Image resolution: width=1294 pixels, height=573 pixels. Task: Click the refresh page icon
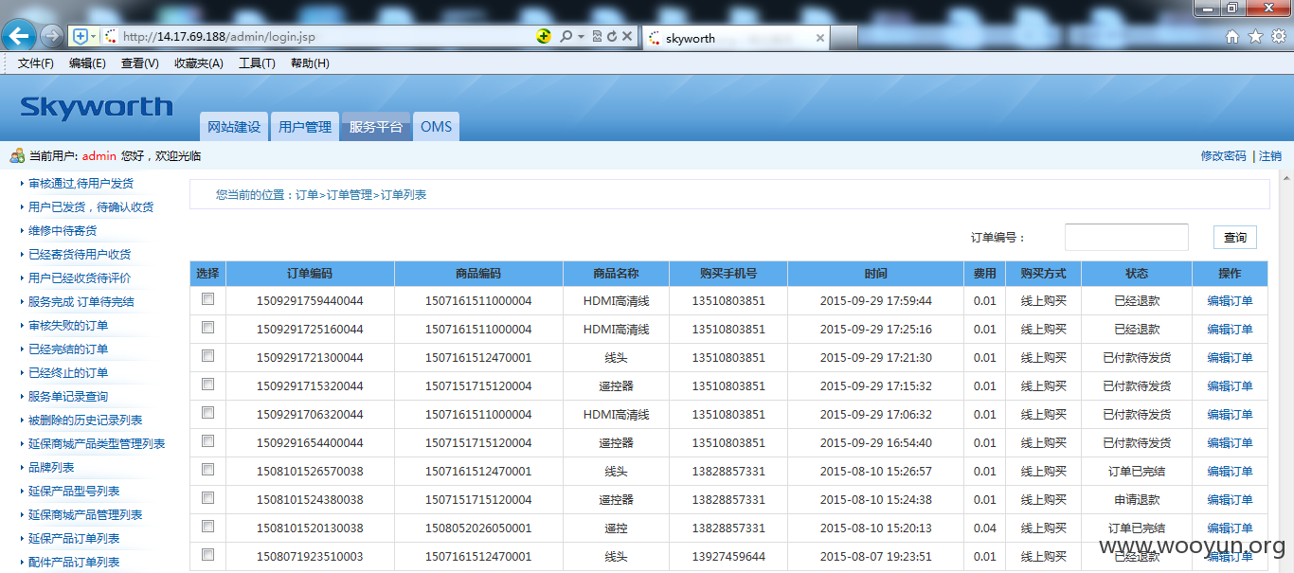point(612,36)
